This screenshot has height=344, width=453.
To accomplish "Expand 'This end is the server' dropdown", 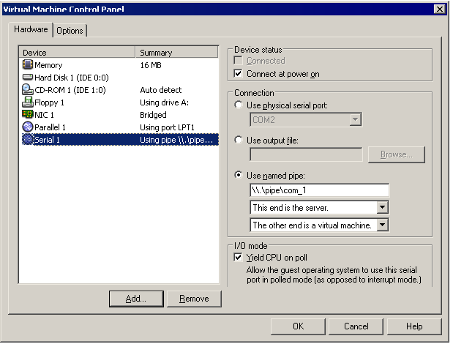I will (382, 208).
